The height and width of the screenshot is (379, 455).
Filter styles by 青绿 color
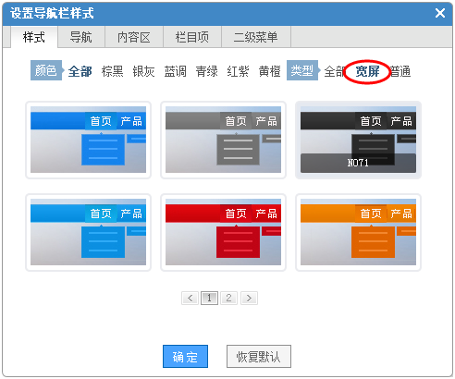[x=207, y=71]
